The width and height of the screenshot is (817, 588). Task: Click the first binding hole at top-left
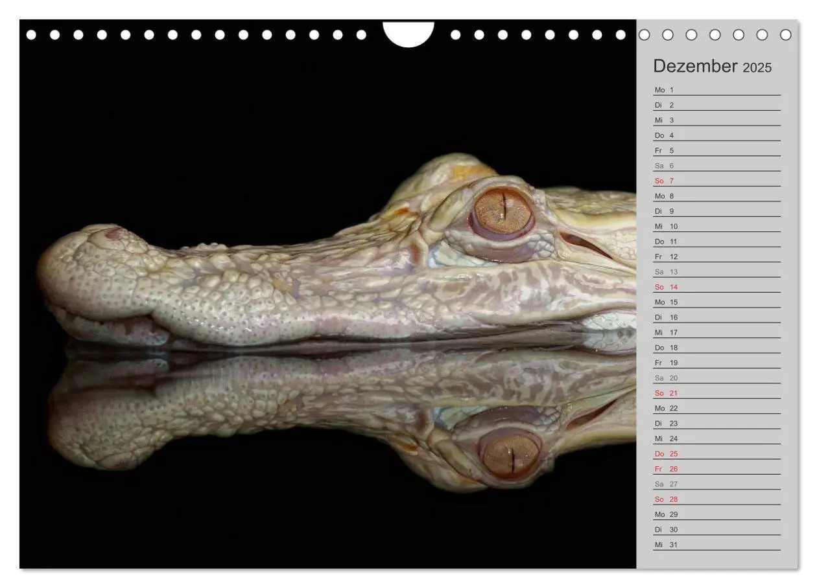[31, 35]
